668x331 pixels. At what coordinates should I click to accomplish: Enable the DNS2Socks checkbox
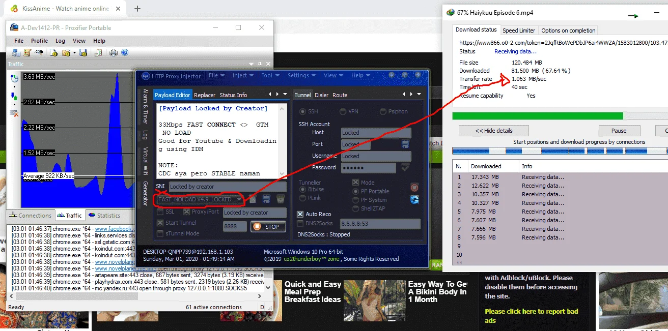tap(301, 223)
